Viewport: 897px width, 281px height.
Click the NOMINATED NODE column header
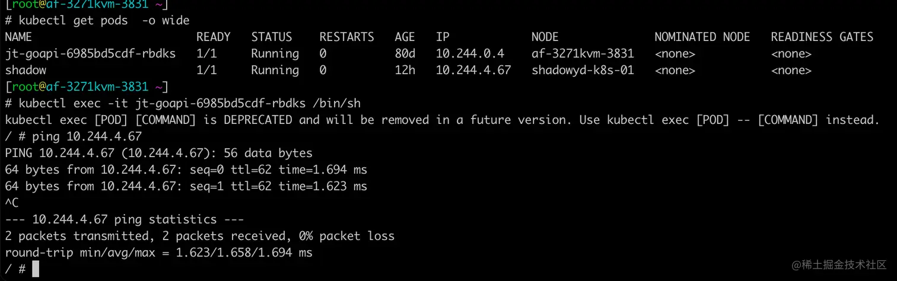pos(702,37)
